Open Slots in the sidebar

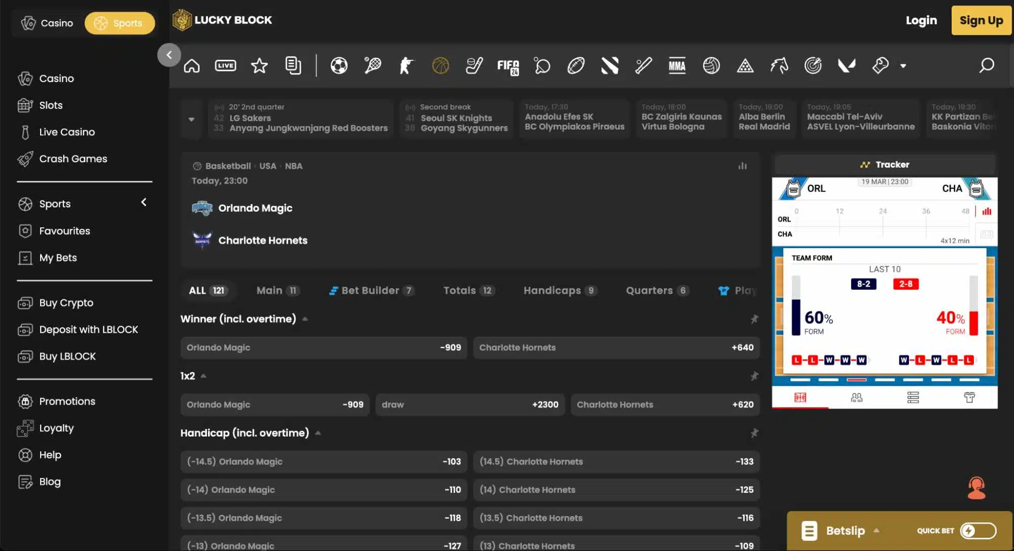[51, 105]
